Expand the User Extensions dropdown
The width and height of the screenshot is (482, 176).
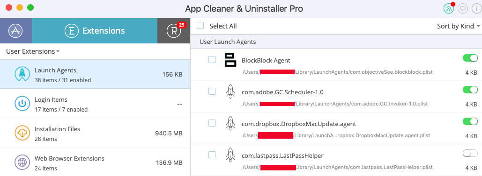(x=33, y=51)
